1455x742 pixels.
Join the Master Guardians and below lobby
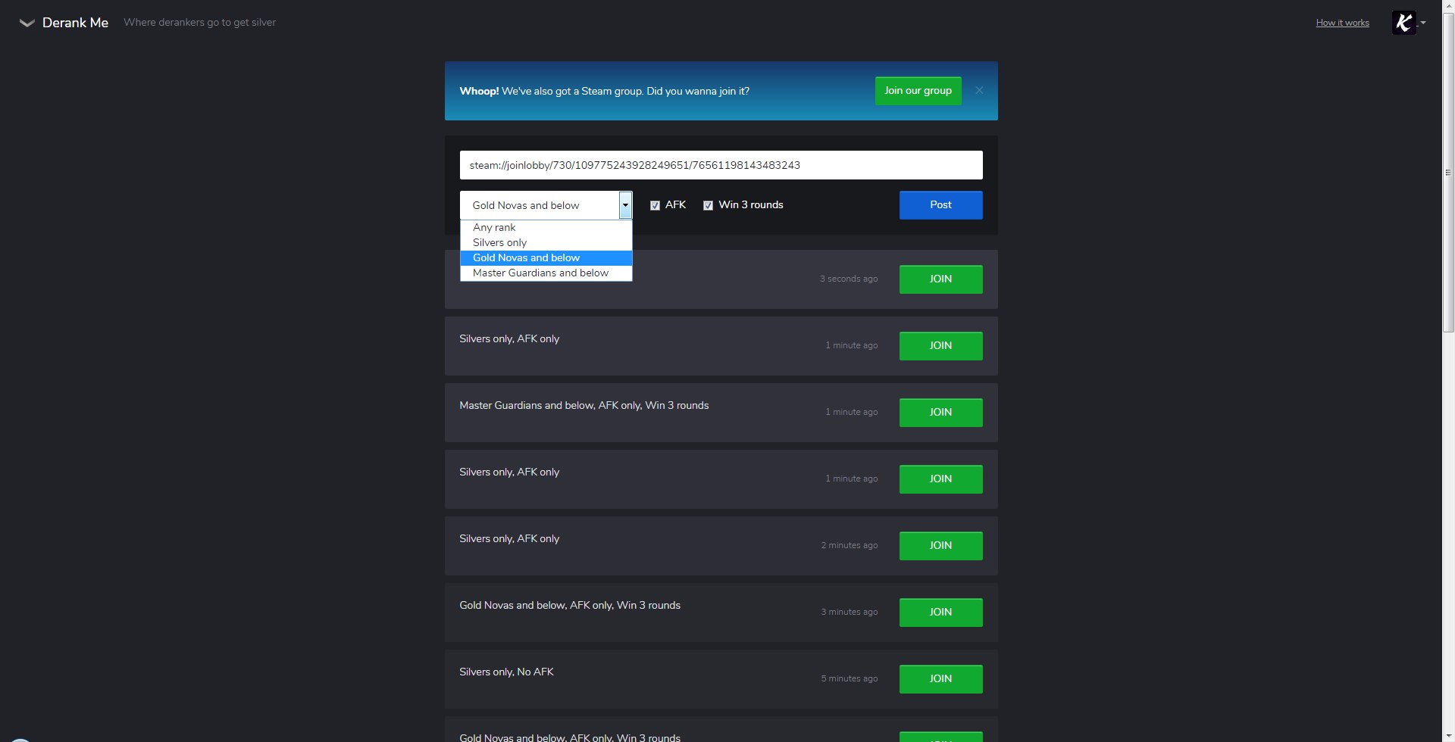pyautogui.click(x=940, y=413)
